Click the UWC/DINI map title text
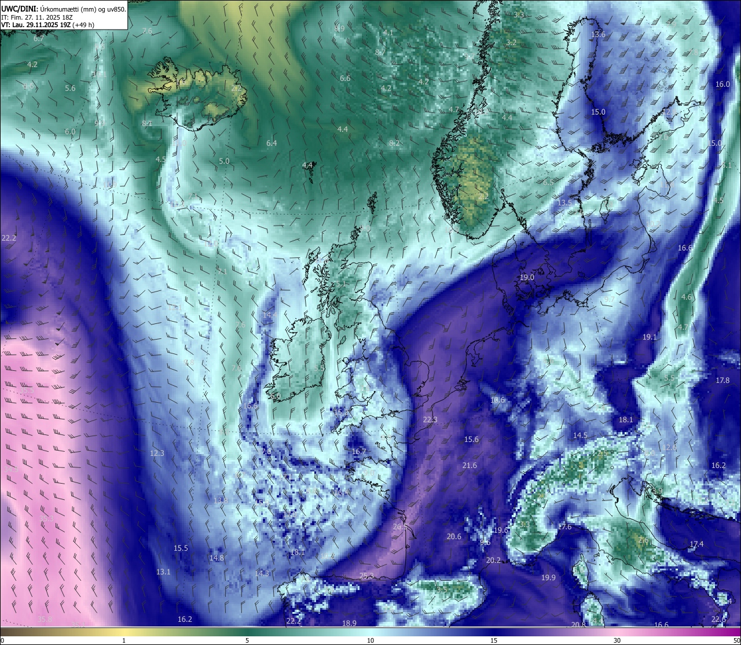 (63, 9)
